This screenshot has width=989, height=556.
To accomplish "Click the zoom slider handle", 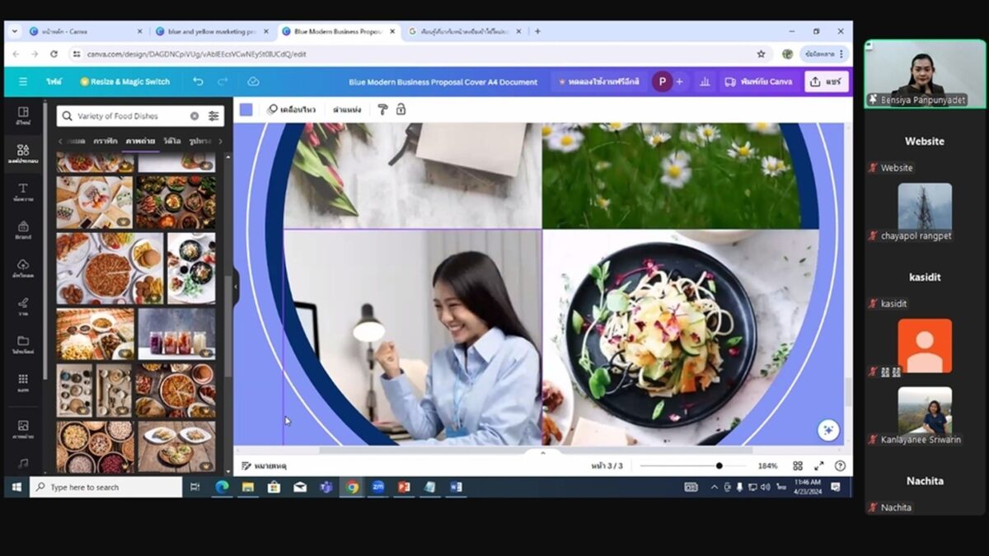I will [x=719, y=466].
